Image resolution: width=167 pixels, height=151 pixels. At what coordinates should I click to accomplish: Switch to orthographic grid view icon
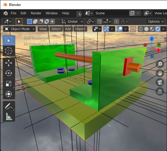coord(160,91)
